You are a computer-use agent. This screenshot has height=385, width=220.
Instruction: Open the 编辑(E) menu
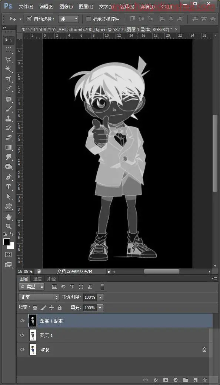[x=46, y=6]
